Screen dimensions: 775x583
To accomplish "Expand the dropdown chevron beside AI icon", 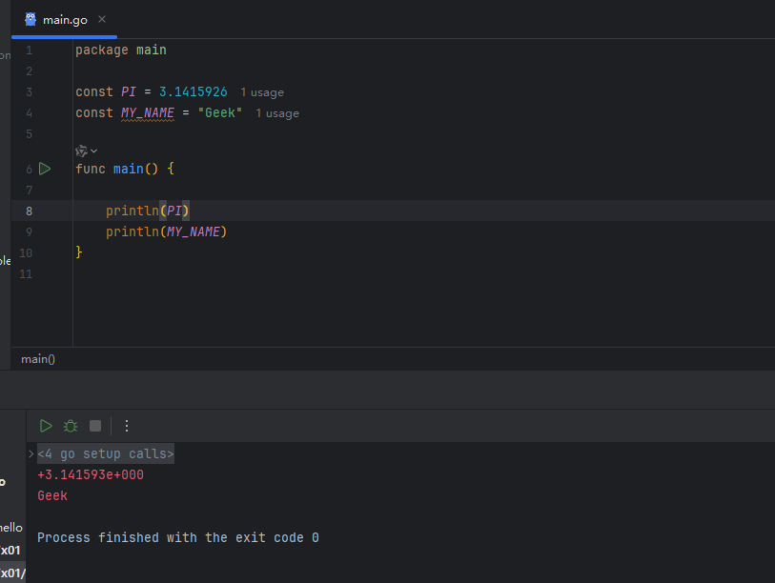I will (94, 151).
